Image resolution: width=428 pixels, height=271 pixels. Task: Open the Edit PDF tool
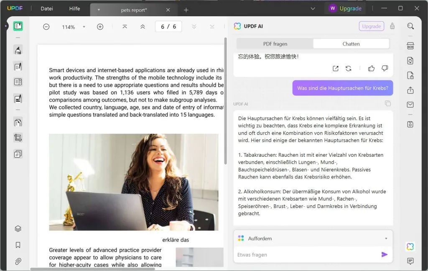pos(17,66)
